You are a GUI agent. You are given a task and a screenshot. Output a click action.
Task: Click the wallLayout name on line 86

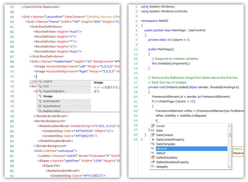point(66,151)
